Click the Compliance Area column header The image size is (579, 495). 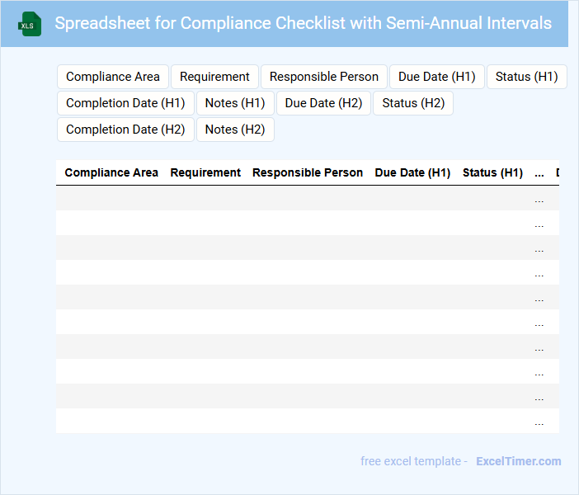pos(111,172)
